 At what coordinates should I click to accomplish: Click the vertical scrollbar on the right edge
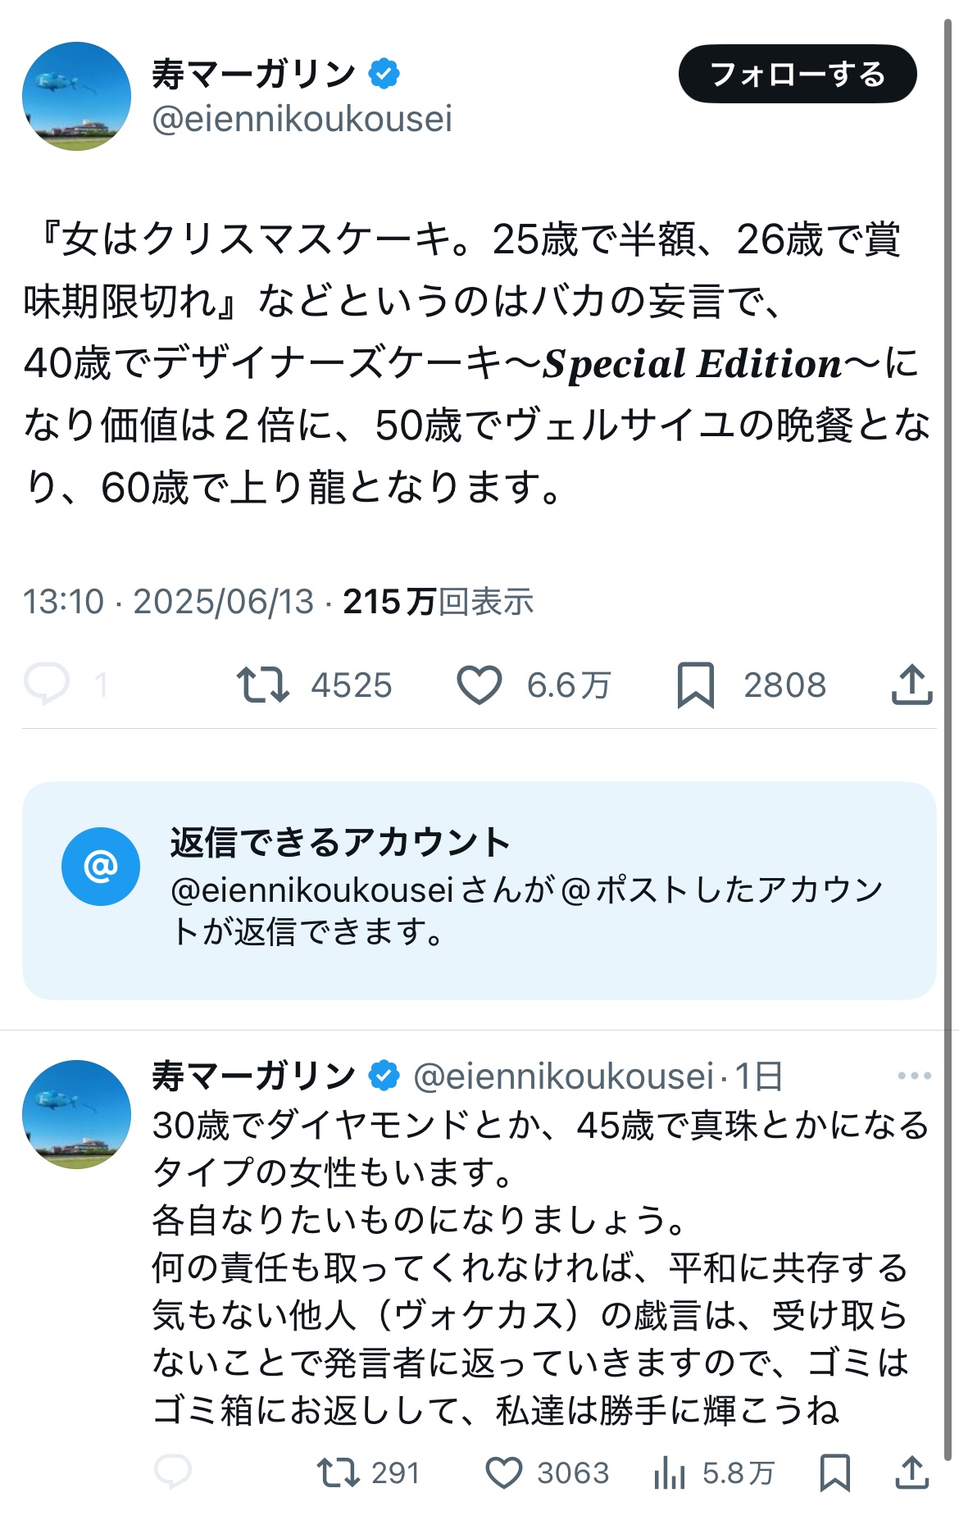(948, 738)
